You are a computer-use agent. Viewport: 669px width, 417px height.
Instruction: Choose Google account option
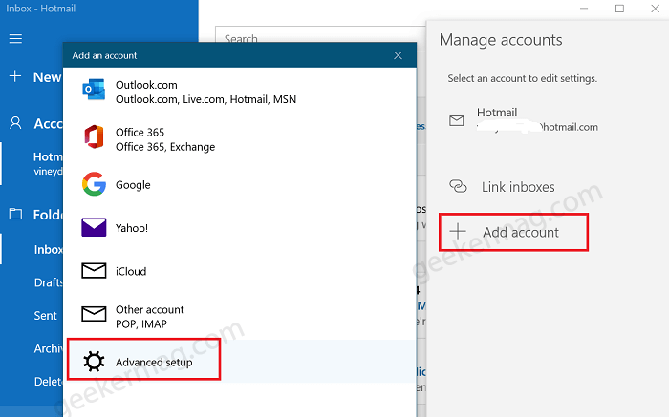(240, 184)
